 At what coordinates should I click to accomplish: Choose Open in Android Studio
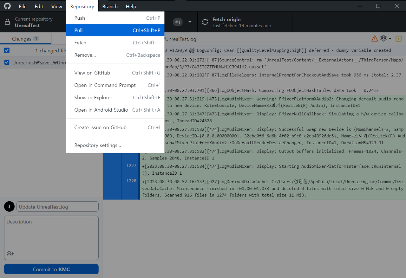click(115, 110)
